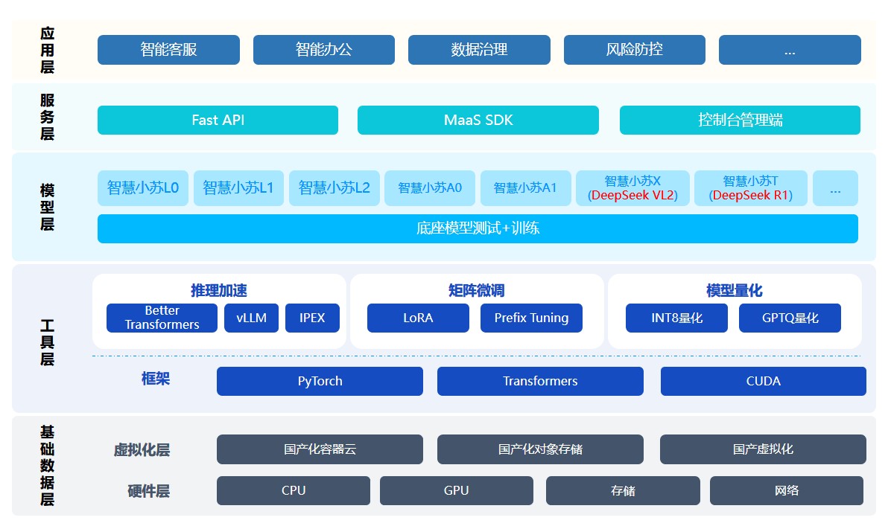This screenshot has width=891, height=526.
Task: Click the Better Transformers box
Action: click(162, 318)
